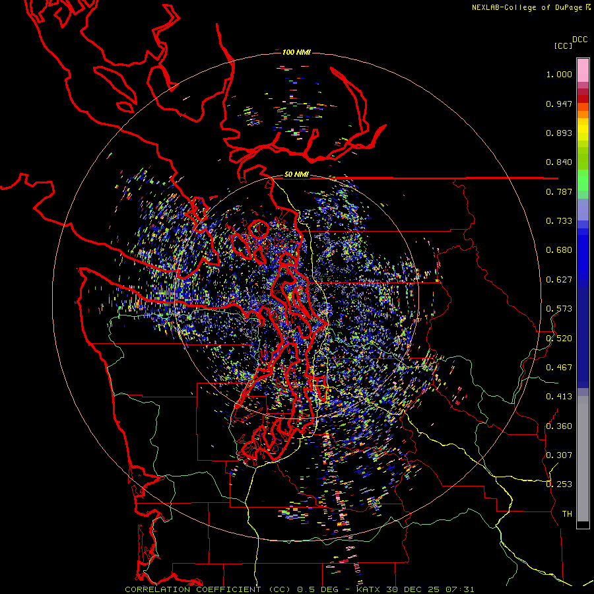Click the 0.787 legend value
This screenshot has width=594, height=594.
point(559,191)
